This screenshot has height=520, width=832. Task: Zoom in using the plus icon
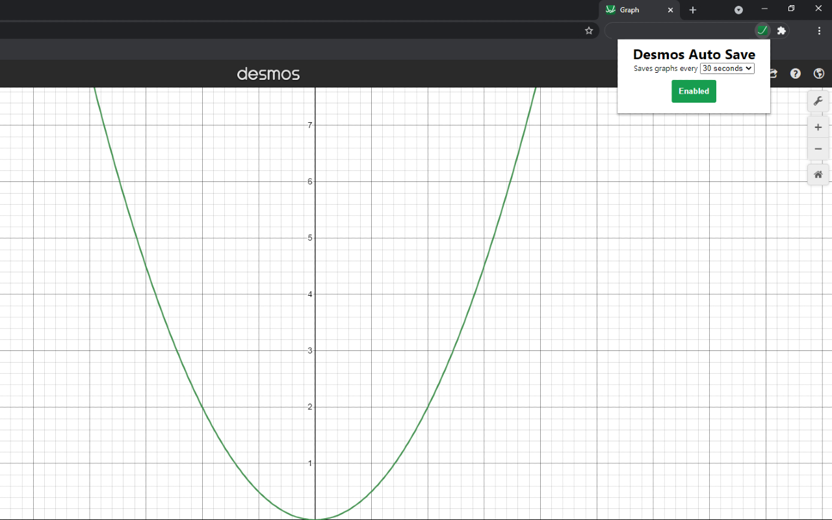click(818, 127)
